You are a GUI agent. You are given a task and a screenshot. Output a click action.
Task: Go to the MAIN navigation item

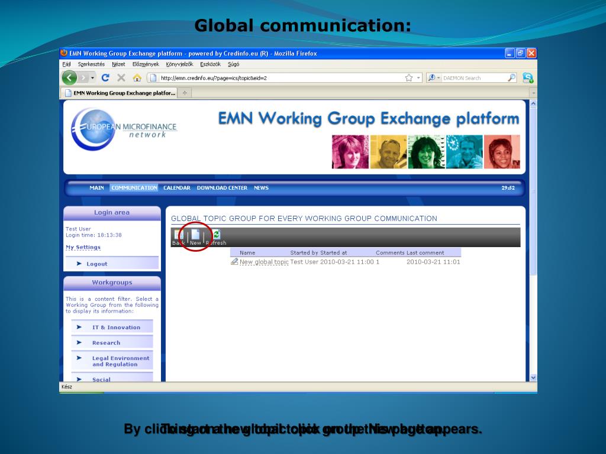point(96,187)
